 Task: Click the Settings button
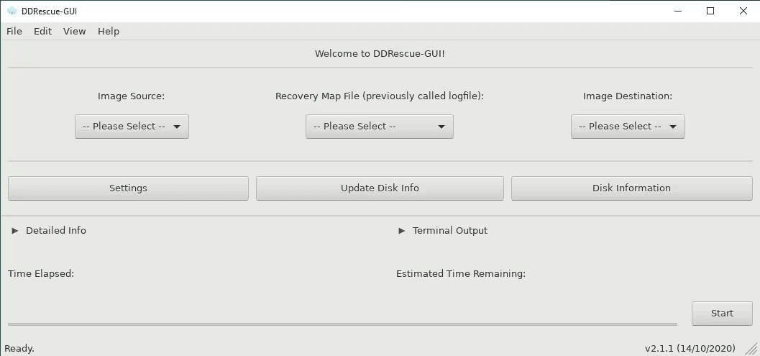[x=128, y=188]
